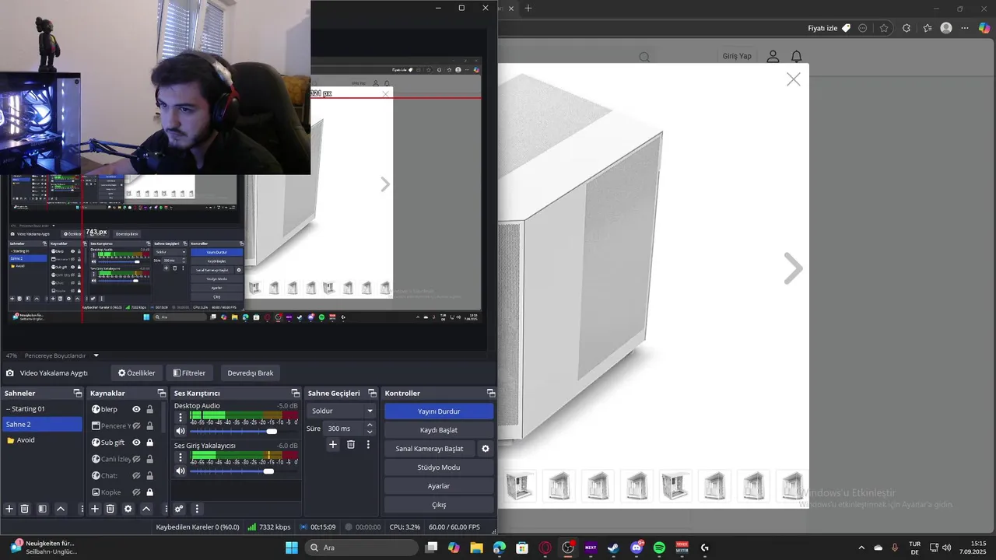The height and width of the screenshot is (560, 996).
Task: Open advanced audio properties gears icon
Action: click(179, 509)
